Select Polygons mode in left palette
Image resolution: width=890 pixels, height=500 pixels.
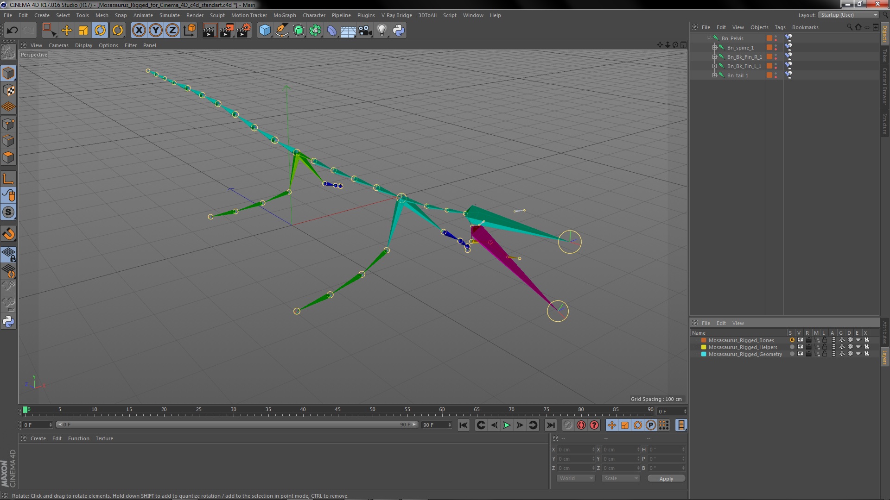click(8, 158)
